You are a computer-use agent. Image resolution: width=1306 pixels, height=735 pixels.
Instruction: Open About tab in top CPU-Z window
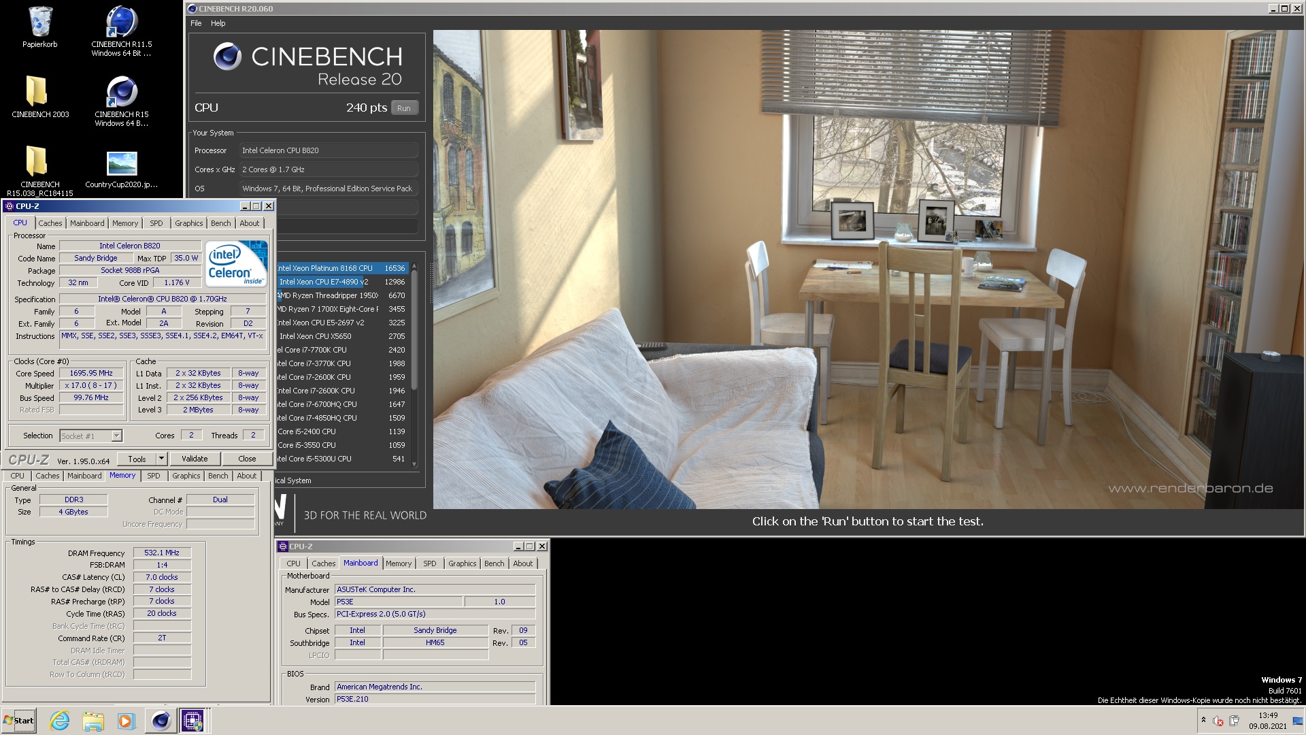tap(249, 223)
